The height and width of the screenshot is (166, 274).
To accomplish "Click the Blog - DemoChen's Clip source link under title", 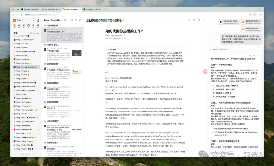I will [114, 36].
